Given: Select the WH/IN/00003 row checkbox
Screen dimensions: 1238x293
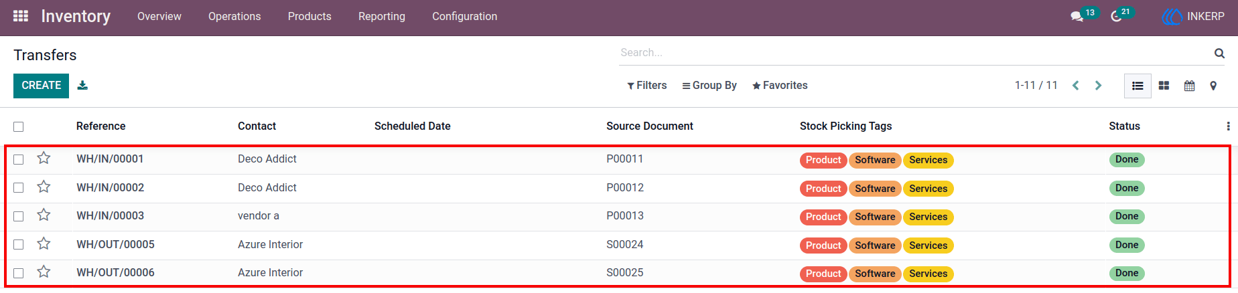Looking at the screenshot, I should tap(19, 216).
